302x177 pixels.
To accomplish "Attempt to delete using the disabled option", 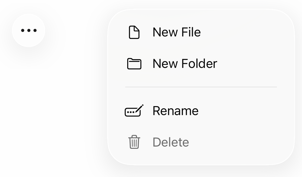I will 171,142.
